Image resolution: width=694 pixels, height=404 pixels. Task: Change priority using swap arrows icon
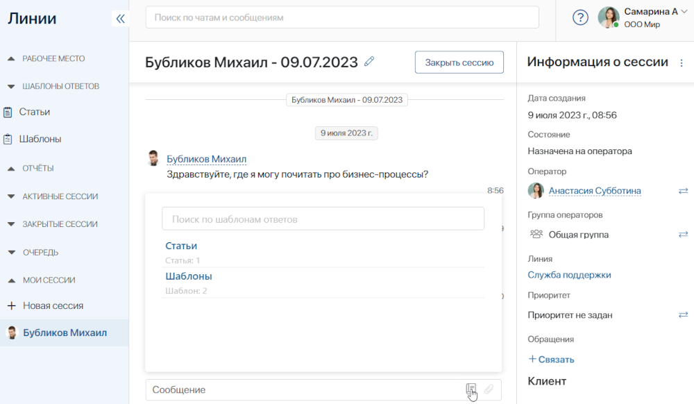tap(683, 315)
